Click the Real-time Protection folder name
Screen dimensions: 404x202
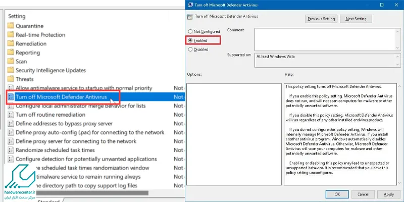[x=40, y=35]
